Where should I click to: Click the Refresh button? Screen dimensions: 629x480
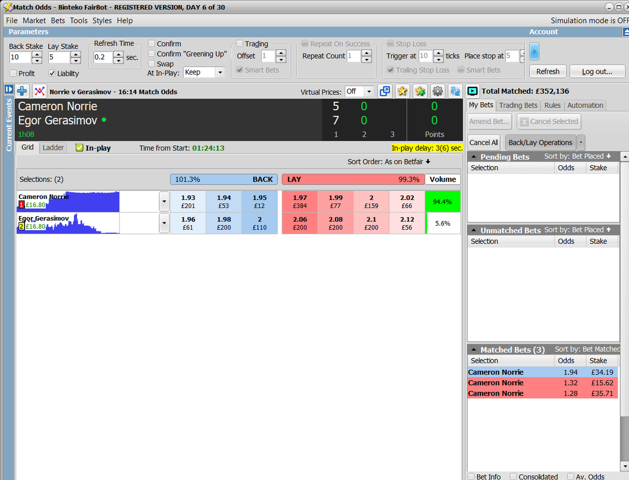pyautogui.click(x=548, y=71)
